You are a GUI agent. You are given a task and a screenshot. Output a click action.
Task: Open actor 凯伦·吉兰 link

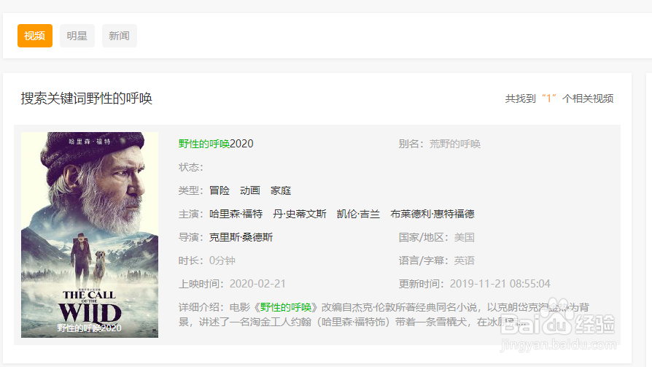pos(358,214)
